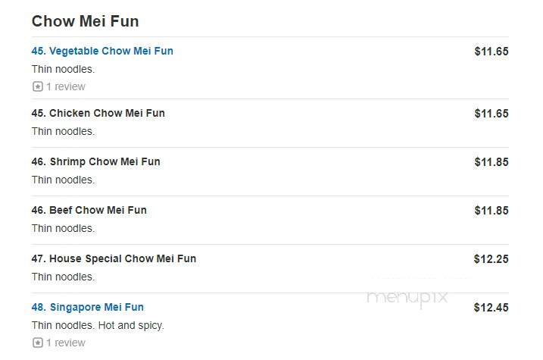
Task: Select the Shrimp Chow Mei Fun item
Action: (95, 161)
